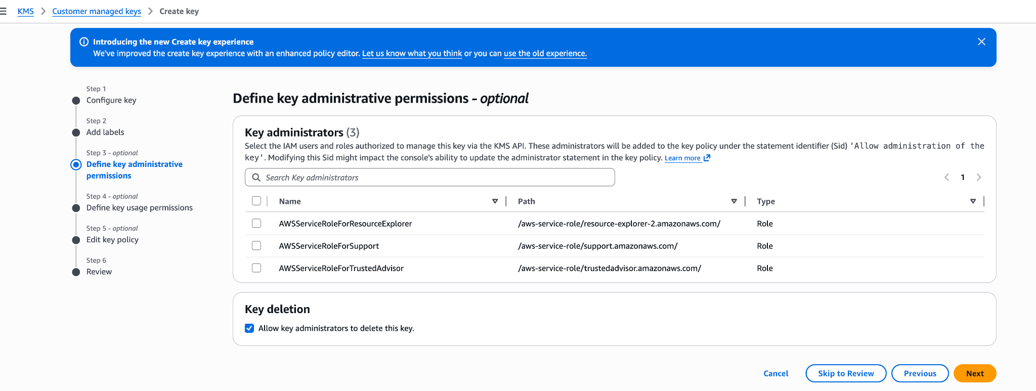Click Skip to Review button
Image resolution: width=1036 pixels, height=391 pixels.
[846, 373]
